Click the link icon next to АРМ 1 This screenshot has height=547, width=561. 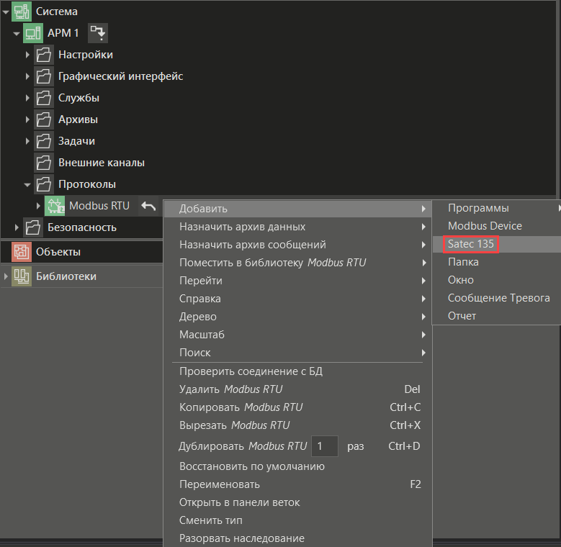(x=97, y=33)
